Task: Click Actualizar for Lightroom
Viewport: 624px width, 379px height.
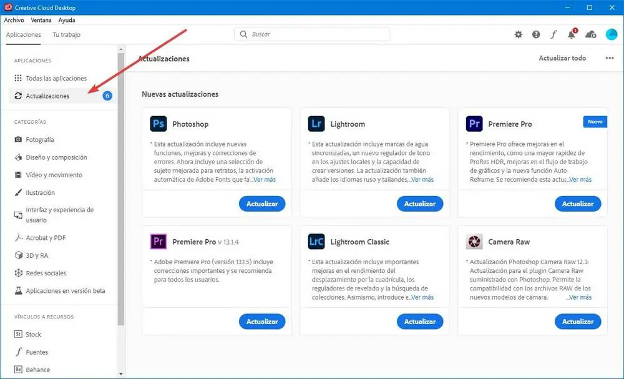Action: tap(420, 204)
